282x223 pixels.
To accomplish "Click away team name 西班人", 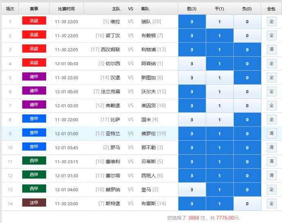I will [148, 176].
